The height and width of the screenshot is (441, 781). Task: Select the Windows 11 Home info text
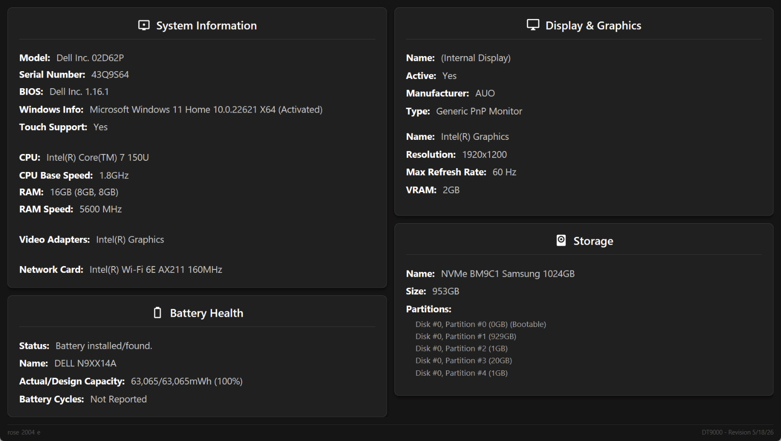point(206,110)
